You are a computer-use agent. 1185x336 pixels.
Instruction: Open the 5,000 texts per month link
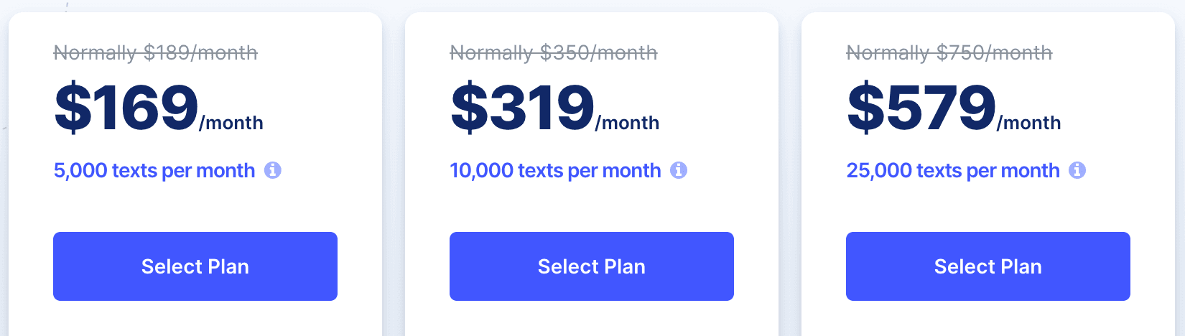tap(154, 171)
